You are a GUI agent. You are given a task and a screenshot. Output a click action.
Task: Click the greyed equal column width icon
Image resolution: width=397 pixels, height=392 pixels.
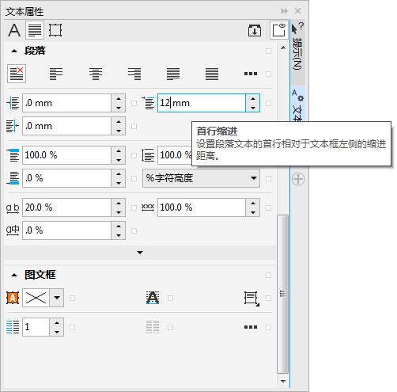pos(153,327)
